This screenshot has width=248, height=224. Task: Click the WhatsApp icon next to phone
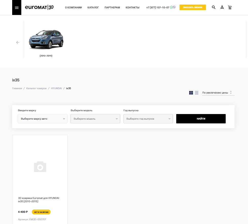pyautogui.click(x=171, y=7)
